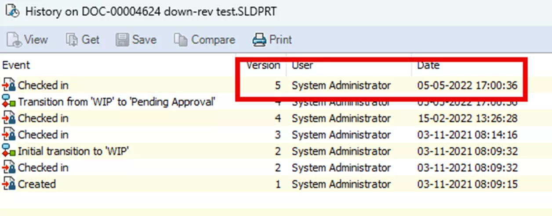
Task: Sort by the Event column header
Action: pyautogui.click(x=16, y=65)
